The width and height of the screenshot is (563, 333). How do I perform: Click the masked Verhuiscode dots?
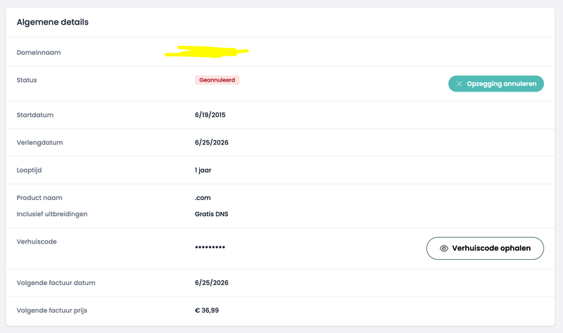[210, 249]
